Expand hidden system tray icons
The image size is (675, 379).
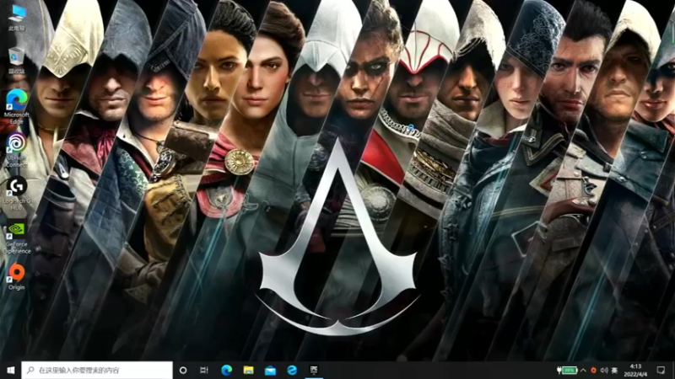pos(583,370)
